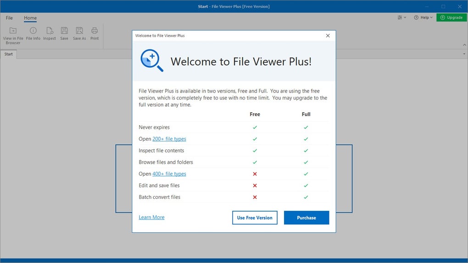Expand the Help menu
The height and width of the screenshot is (263, 468).
pyautogui.click(x=423, y=17)
